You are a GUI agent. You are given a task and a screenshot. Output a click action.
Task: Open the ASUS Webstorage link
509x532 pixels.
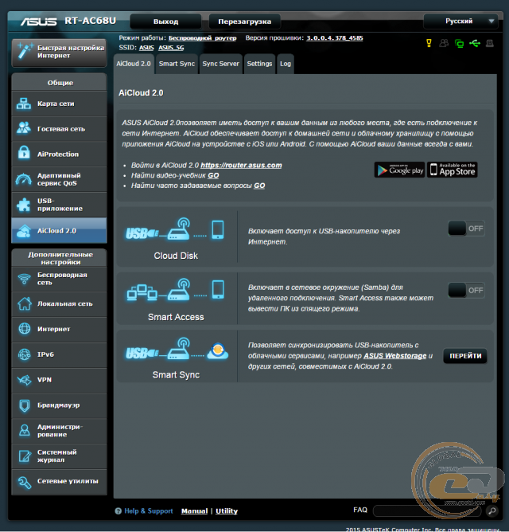[x=394, y=356]
